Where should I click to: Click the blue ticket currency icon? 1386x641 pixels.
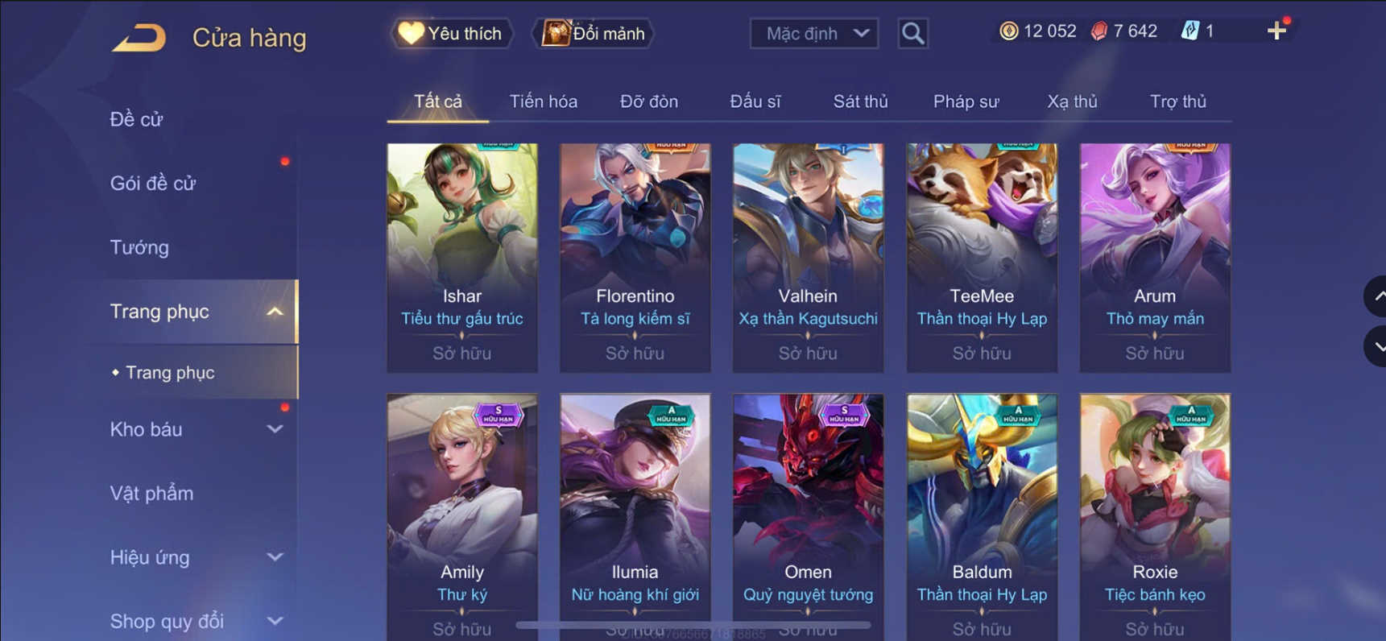1189,31
